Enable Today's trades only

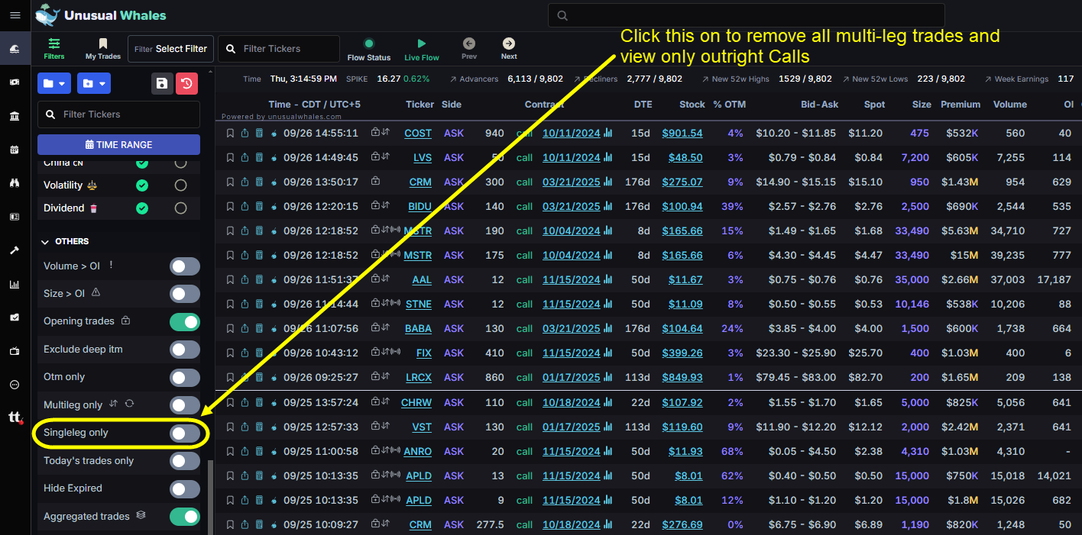tap(185, 461)
